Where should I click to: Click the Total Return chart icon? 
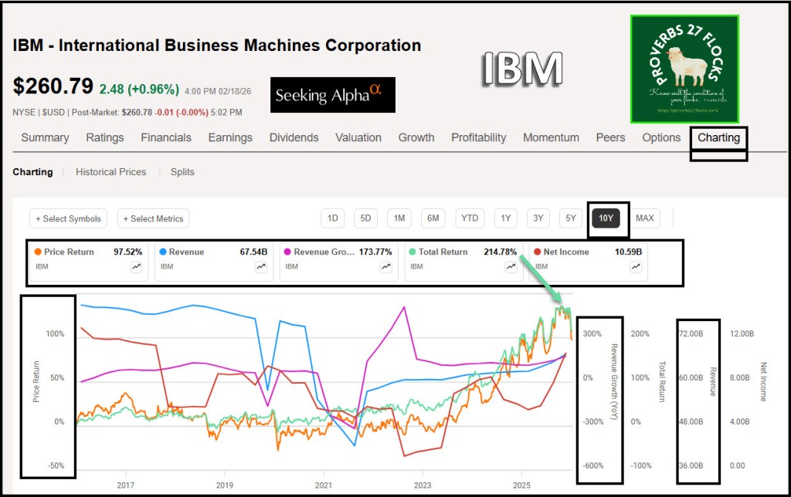tap(511, 266)
